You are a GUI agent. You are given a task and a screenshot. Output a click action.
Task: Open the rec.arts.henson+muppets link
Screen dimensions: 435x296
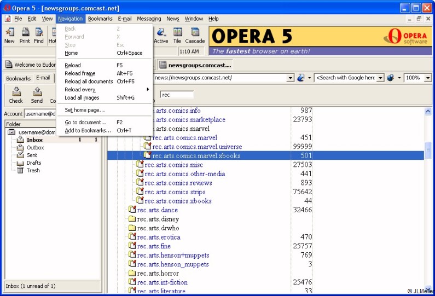coord(173,255)
